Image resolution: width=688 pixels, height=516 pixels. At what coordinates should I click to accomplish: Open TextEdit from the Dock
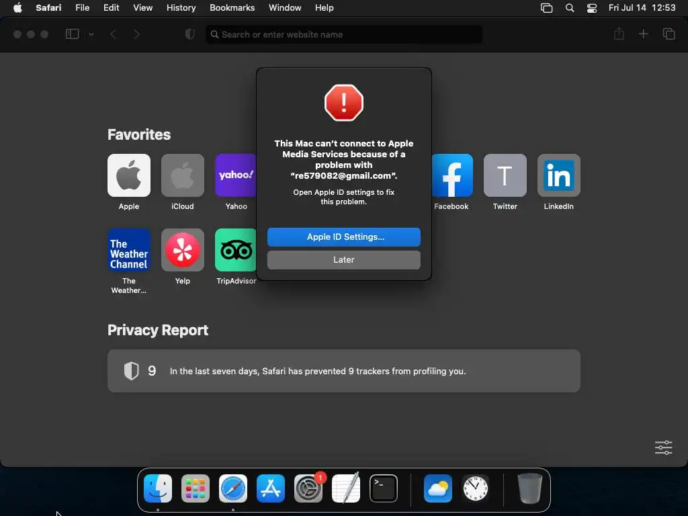346,488
